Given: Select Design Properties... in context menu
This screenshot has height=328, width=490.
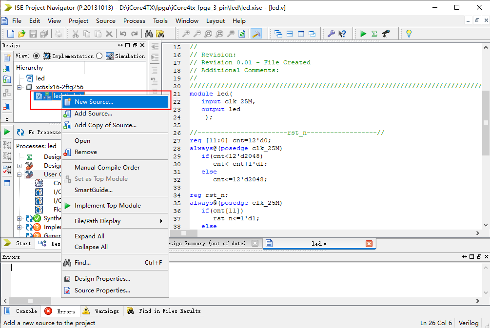Looking at the screenshot, I should click(x=102, y=279).
